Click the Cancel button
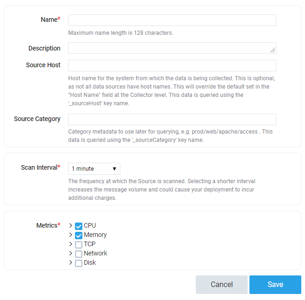This screenshot has width=305, height=300. click(x=221, y=285)
